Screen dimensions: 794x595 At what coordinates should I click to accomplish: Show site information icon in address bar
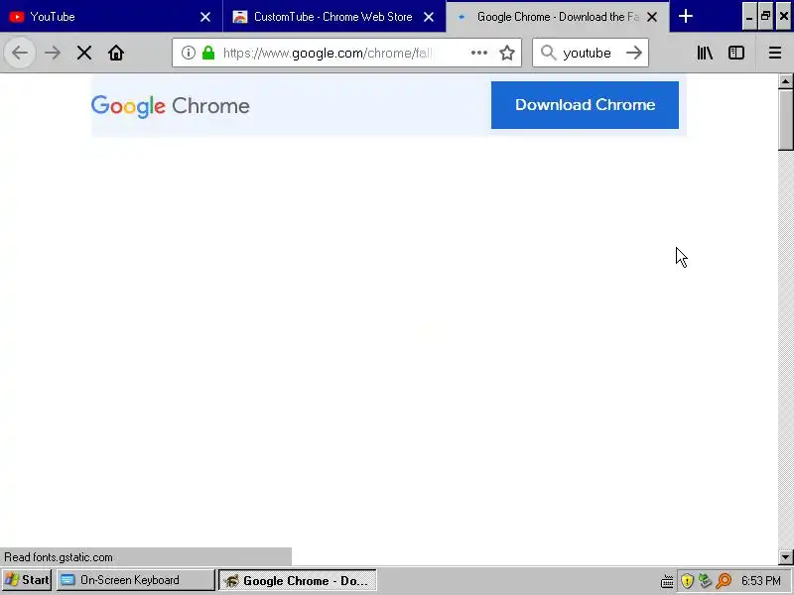pyautogui.click(x=188, y=53)
